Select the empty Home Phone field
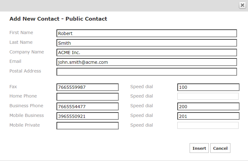The width and height of the screenshot is (248, 161). 88,97
